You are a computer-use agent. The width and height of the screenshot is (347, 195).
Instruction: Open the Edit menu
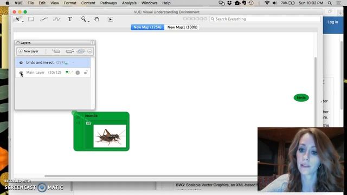click(x=42, y=3)
